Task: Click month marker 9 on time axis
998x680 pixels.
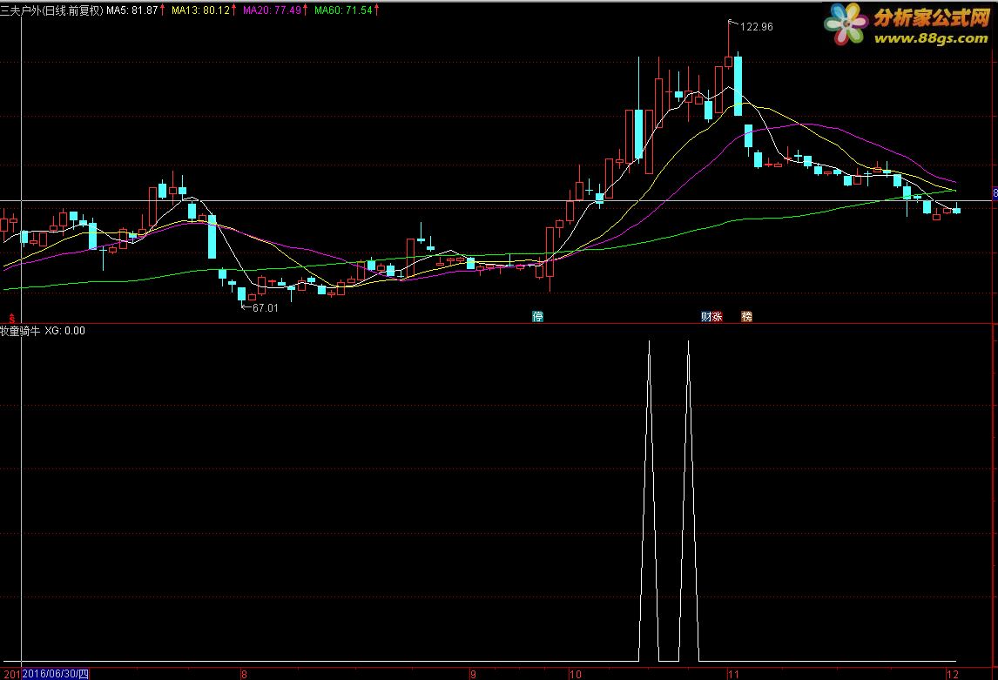Action: (473, 674)
